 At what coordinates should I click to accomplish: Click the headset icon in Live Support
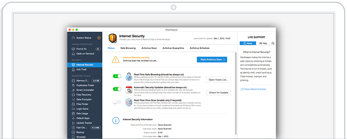click(x=273, y=43)
